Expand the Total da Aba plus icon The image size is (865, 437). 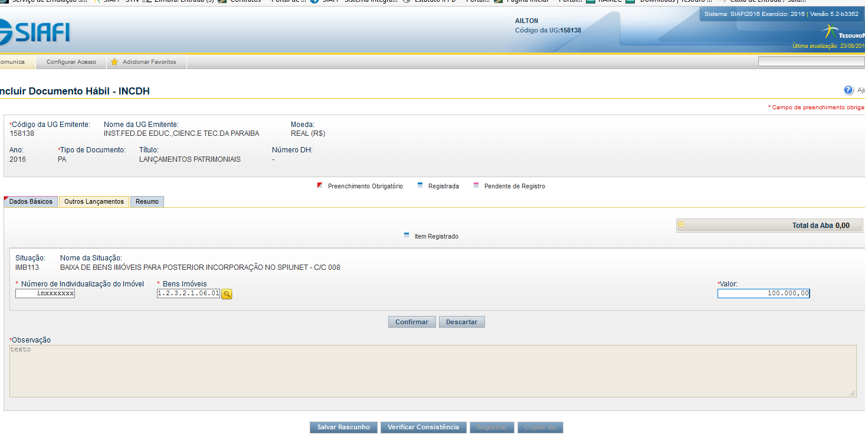point(681,224)
